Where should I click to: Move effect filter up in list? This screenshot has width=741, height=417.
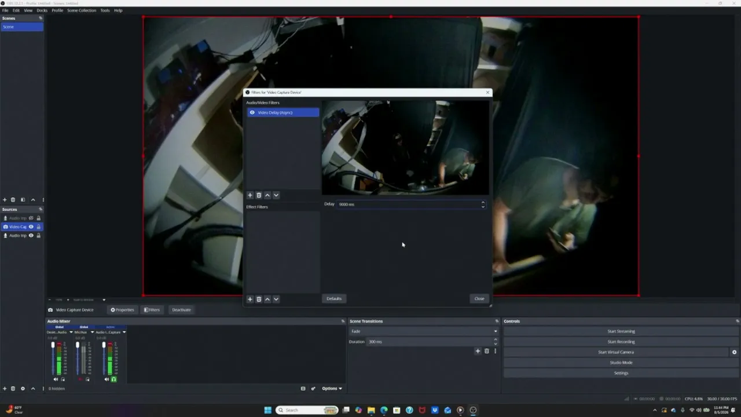tap(267, 299)
